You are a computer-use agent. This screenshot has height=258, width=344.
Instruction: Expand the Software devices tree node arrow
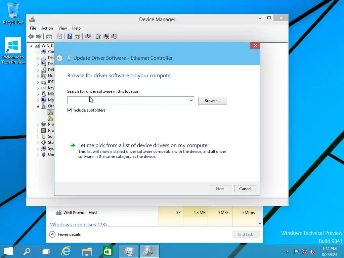pyautogui.click(x=38, y=137)
